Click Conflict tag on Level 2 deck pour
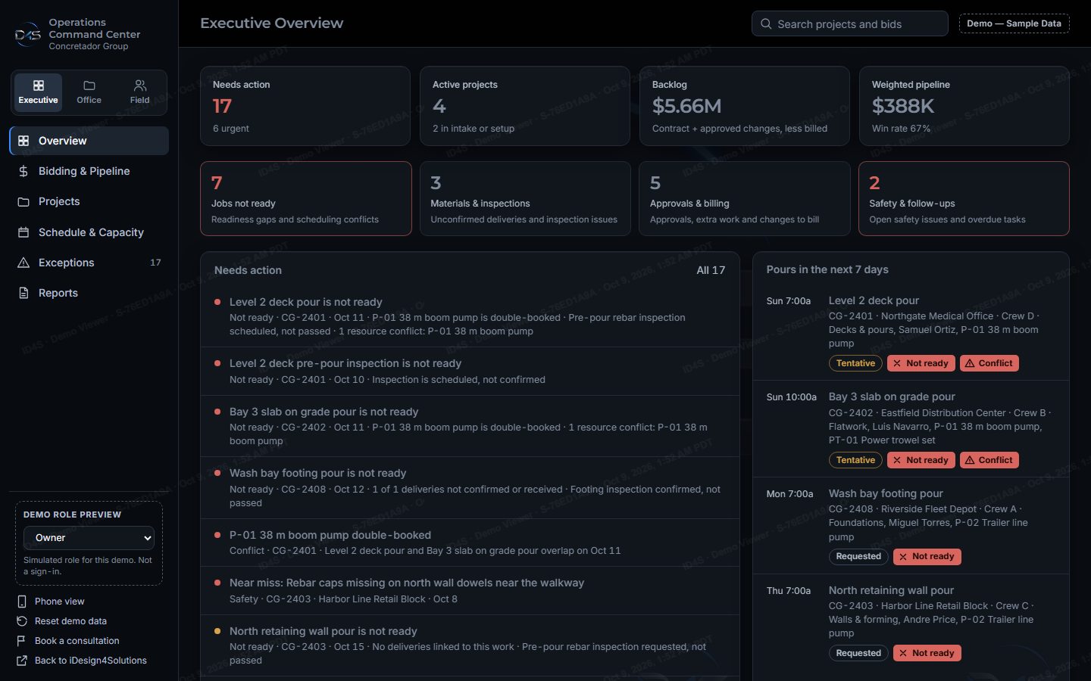This screenshot has width=1091, height=681. [x=989, y=363]
